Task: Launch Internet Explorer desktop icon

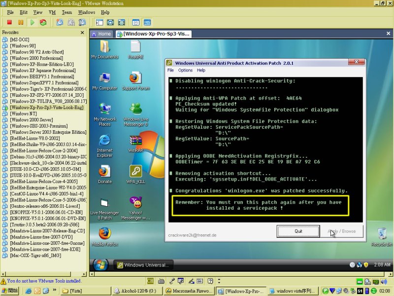Action: [105, 146]
